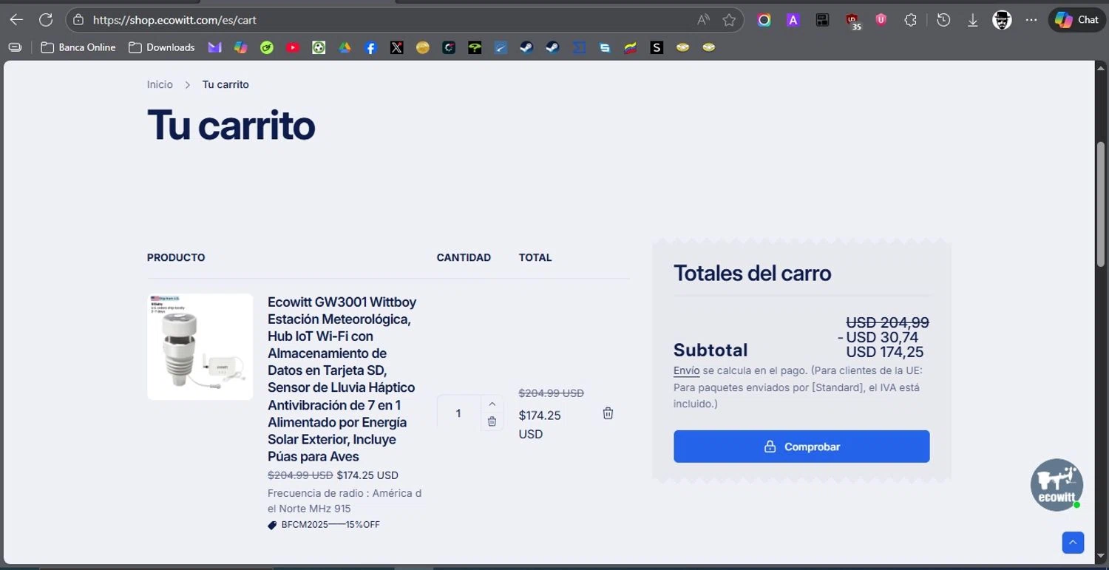Click the PRODUCTO column header

pyautogui.click(x=176, y=257)
